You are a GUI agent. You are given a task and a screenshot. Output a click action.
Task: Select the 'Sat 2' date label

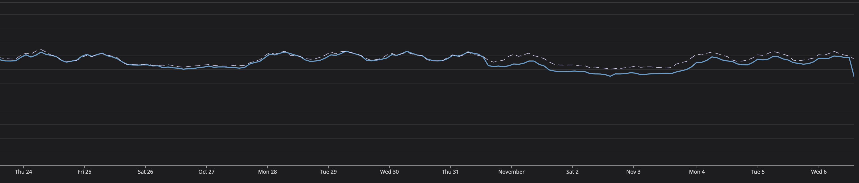572,172
